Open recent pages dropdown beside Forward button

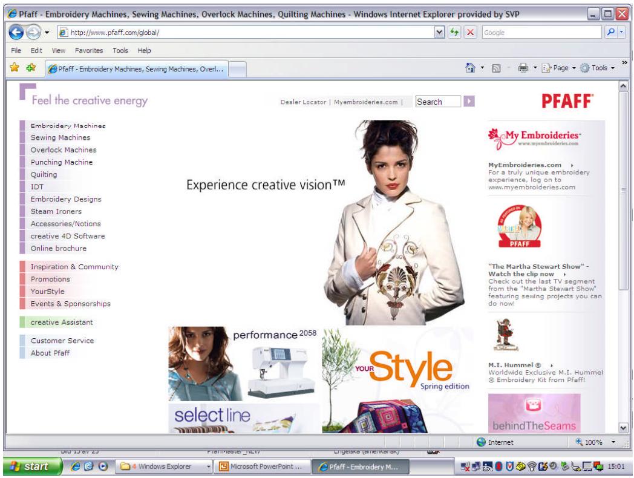click(47, 32)
